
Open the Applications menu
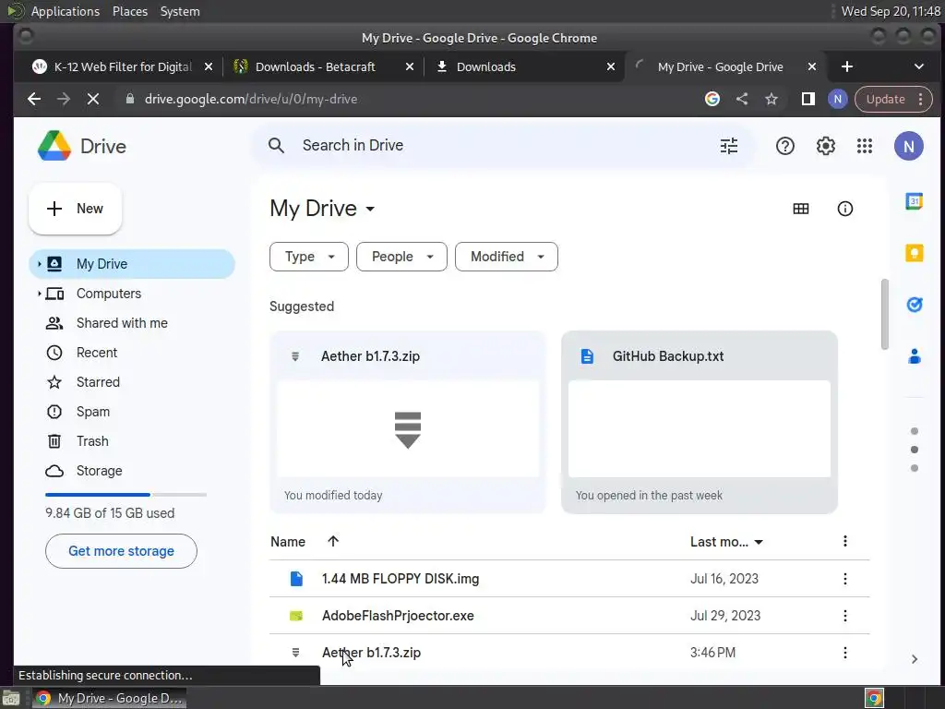[66, 11]
